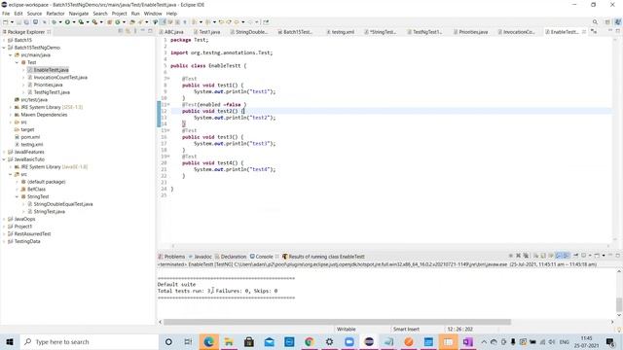Screen dimensions: 623x350
Task: Toggle Word Wrap in the Console toolbar
Action: pos(551,256)
